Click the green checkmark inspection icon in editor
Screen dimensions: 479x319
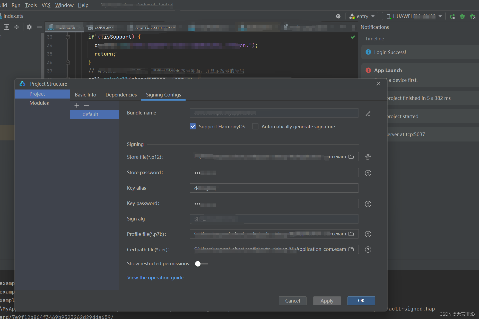point(353,37)
